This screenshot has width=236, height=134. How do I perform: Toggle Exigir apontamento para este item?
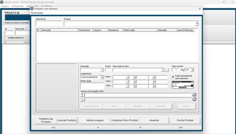click(173, 77)
